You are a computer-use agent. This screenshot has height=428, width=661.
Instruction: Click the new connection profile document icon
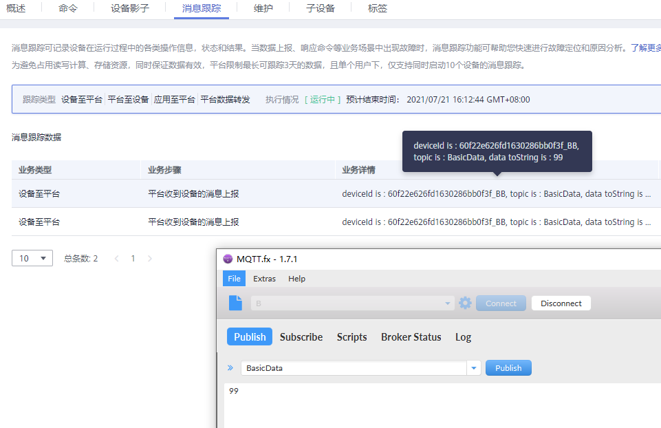[236, 303]
